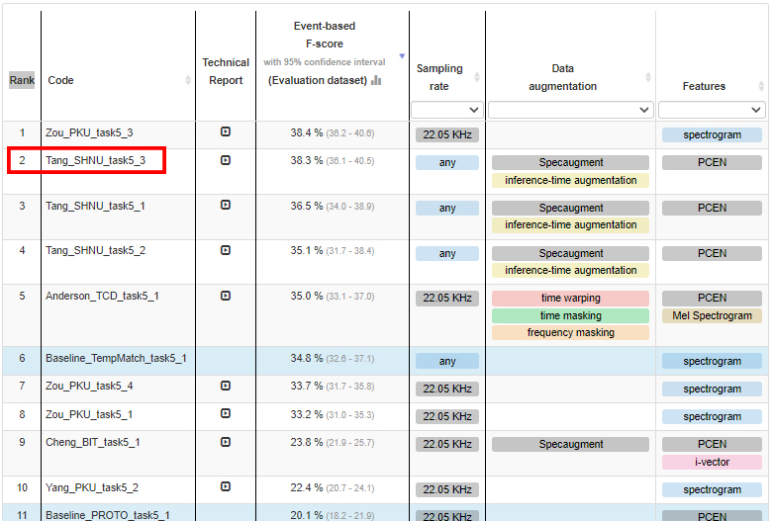Image resolution: width=772 pixels, height=521 pixels.
Task: Open the Data augmentation filter dropdown
Action: pos(571,110)
